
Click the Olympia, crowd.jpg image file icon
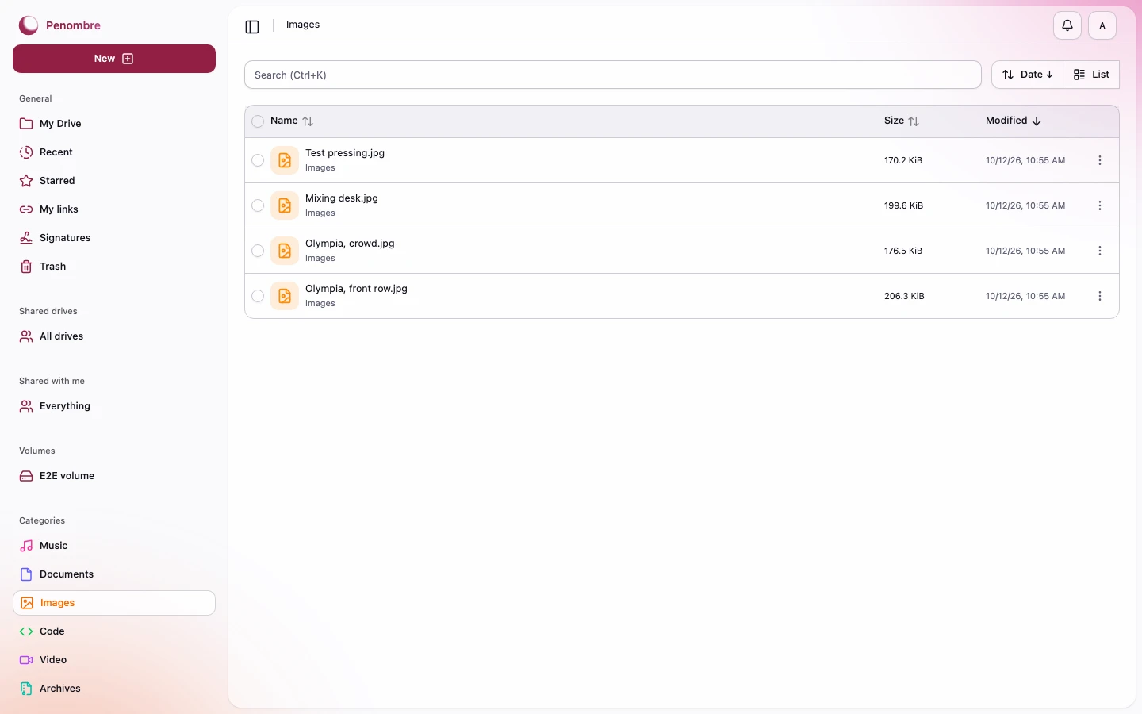pyautogui.click(x=285, y=251)
